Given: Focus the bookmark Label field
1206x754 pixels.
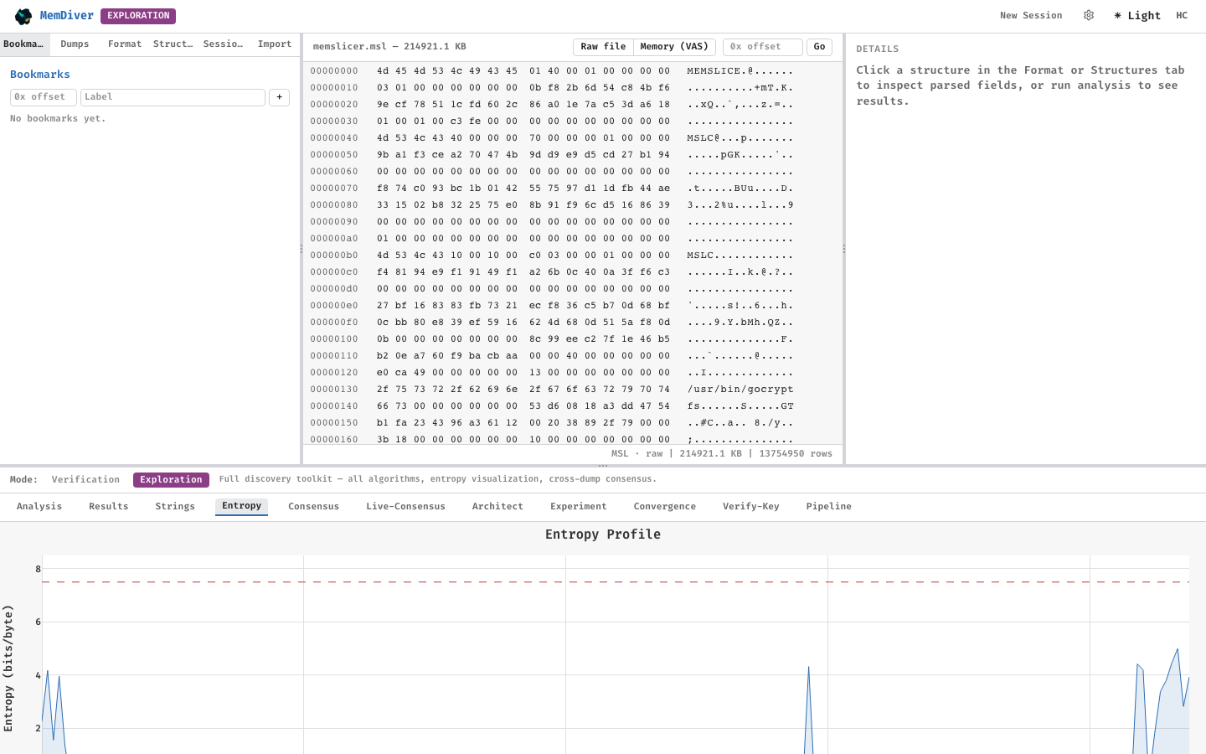Looking at the screenshot, I should coord(173,97).
